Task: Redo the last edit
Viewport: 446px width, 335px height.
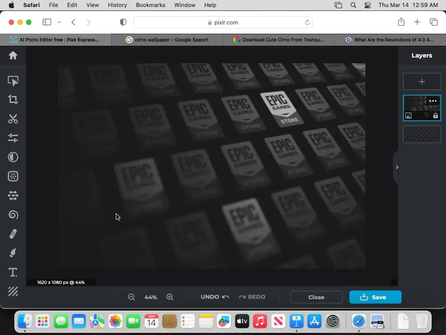Action: click(x=252, y=297)
